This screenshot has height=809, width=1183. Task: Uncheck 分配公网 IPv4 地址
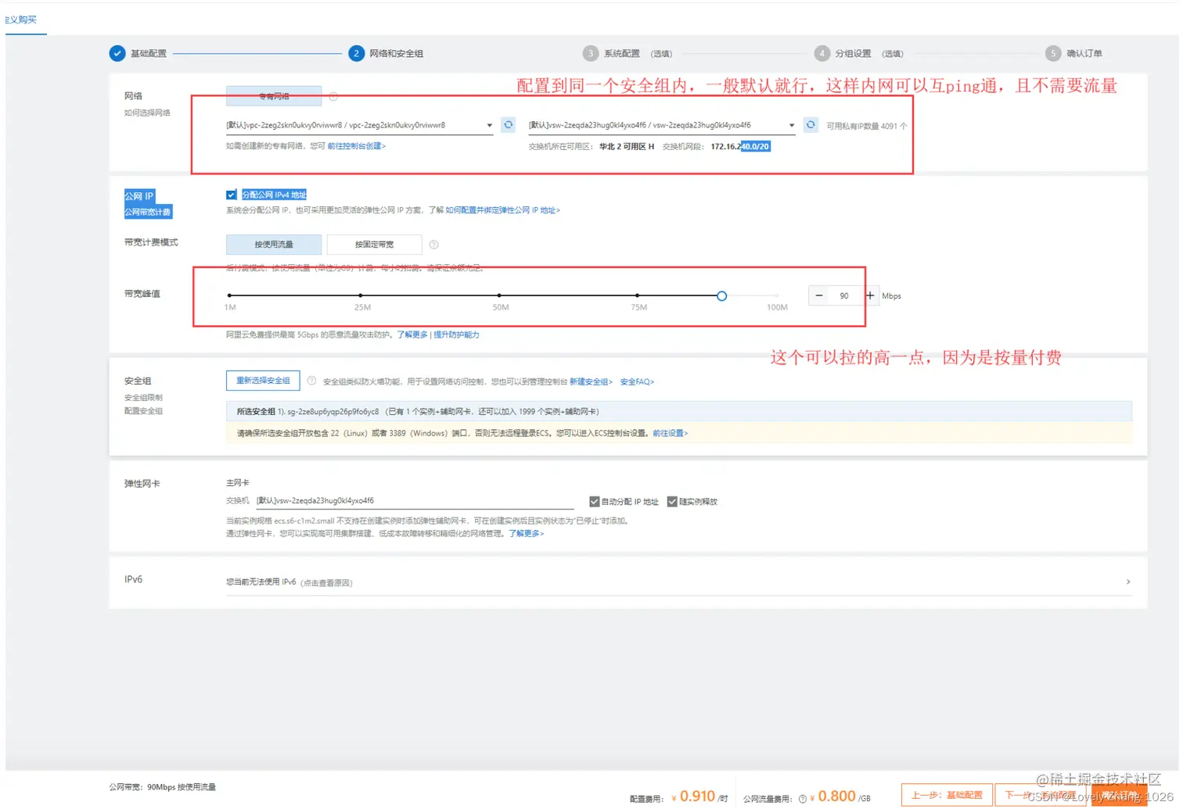231,194
